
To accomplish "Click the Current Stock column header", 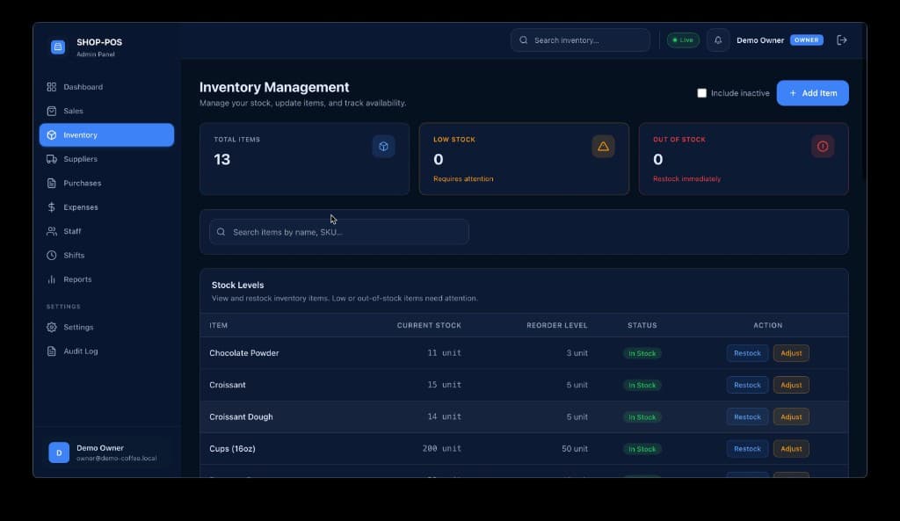I will click(429, 325).
